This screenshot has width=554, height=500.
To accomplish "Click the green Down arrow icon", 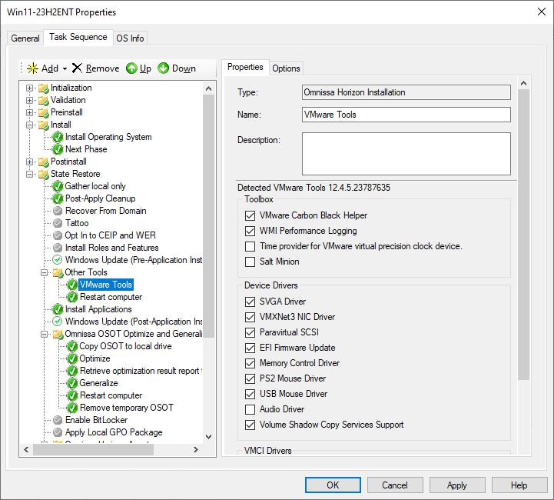I will click(x=164, y=68).
